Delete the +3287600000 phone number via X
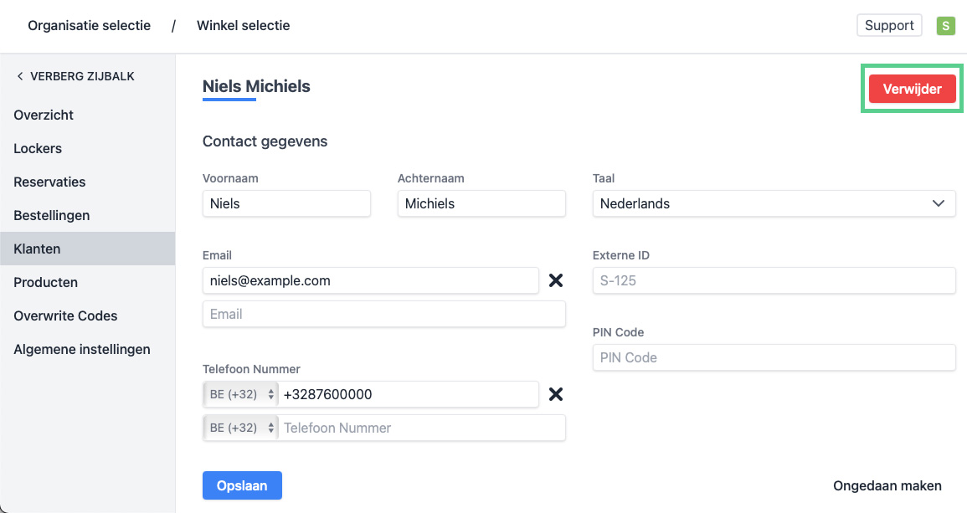 [555, 394]
